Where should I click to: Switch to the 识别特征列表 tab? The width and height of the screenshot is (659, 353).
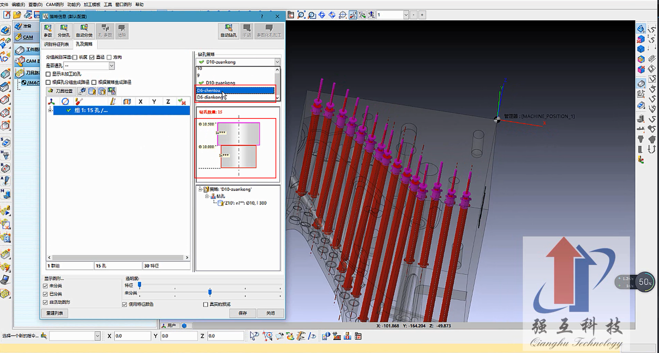57,44
